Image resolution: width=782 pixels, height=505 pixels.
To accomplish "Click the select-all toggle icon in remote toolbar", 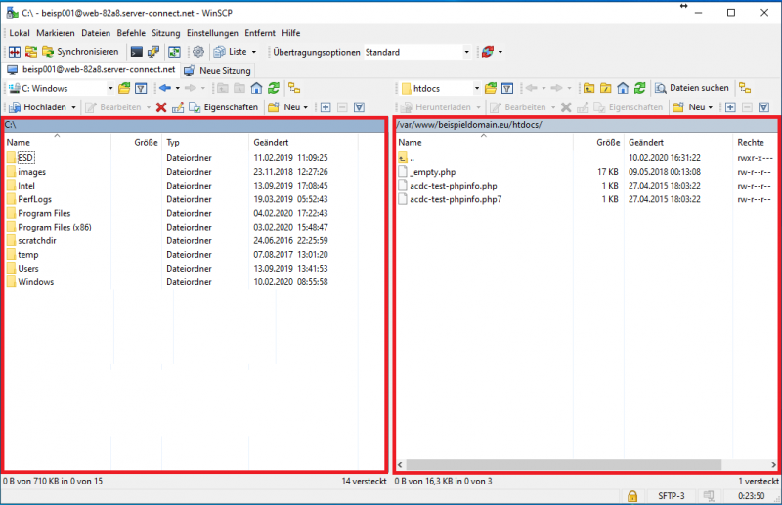I will 764,107.
